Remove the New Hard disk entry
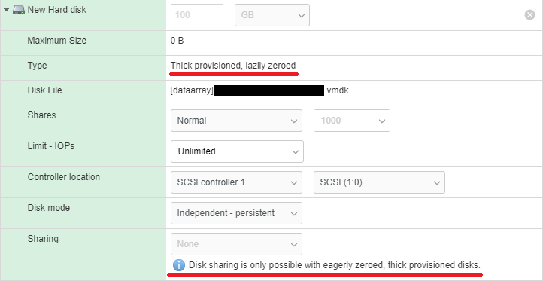The width and height of the screenshot is (543, 281). click(x=529, y=14)
